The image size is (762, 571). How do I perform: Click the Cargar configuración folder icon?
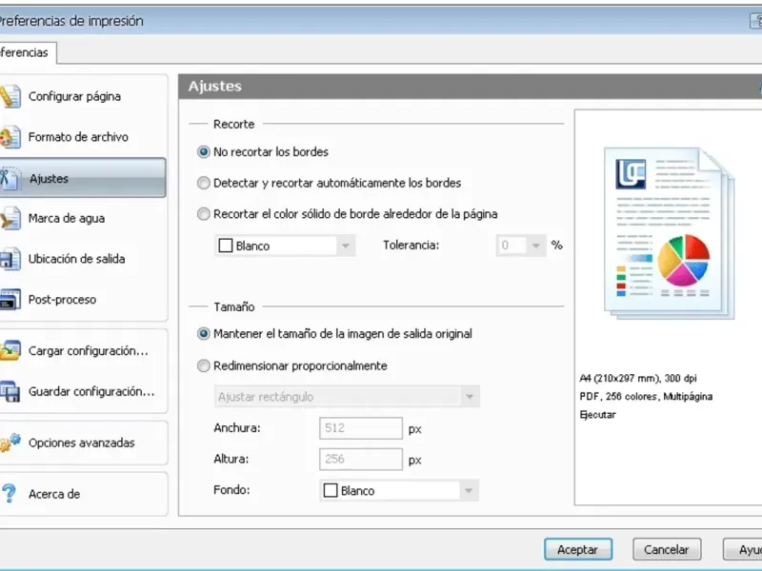(10, 350)
